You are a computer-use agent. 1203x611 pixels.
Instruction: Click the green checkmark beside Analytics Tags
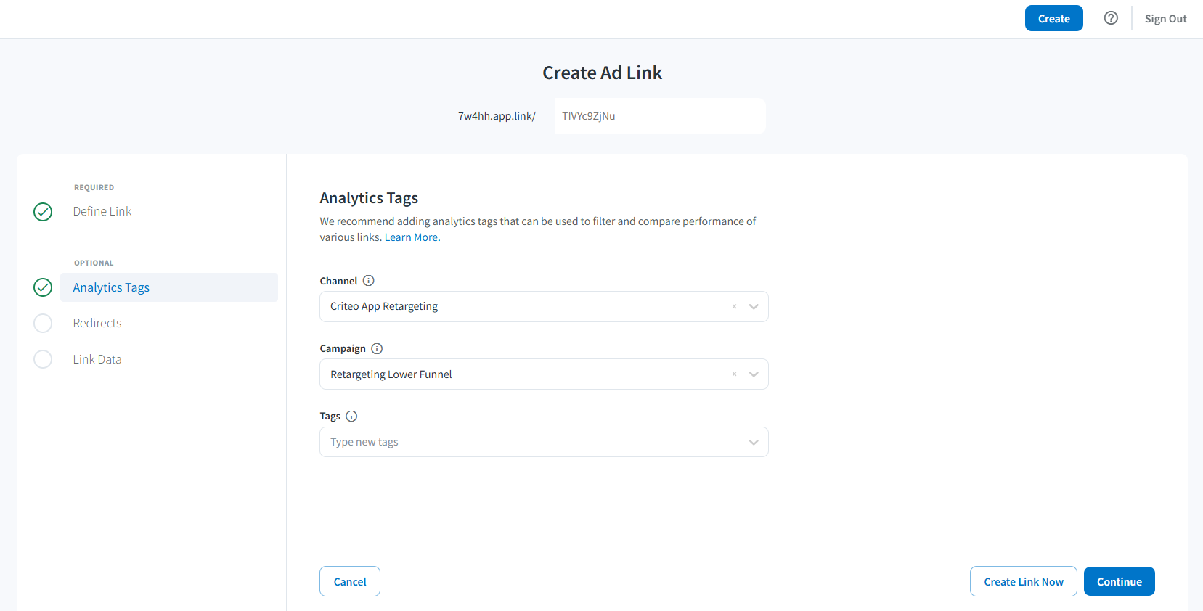click(x=43, y=287)
